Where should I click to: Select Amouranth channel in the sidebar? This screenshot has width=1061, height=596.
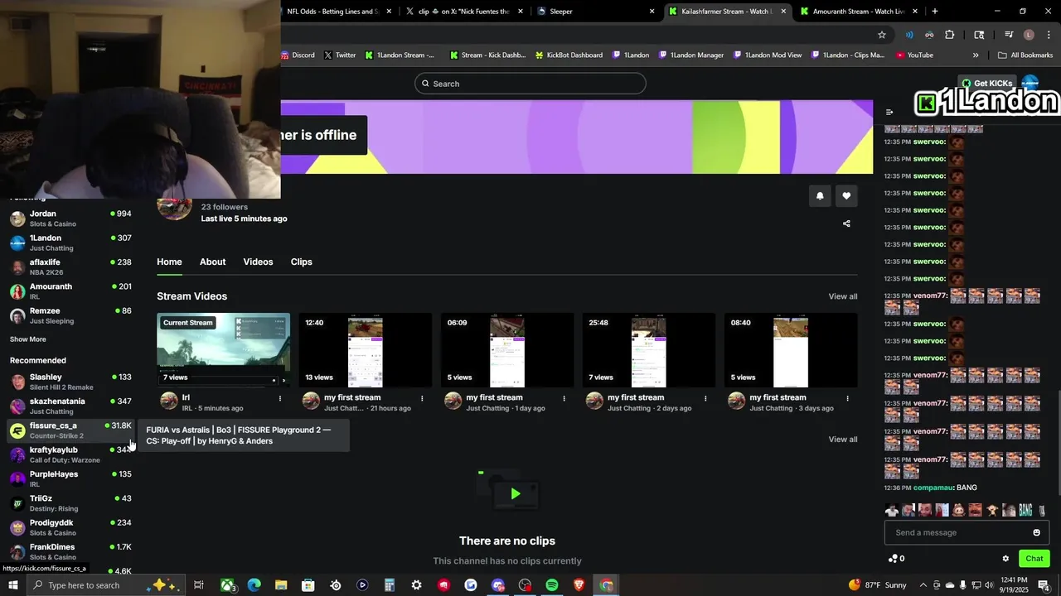pos(70,291)
